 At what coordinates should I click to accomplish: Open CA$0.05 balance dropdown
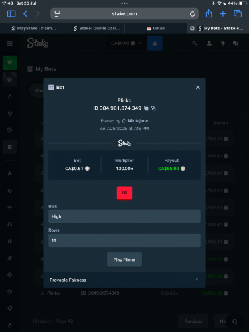click(x=126, y=43)
